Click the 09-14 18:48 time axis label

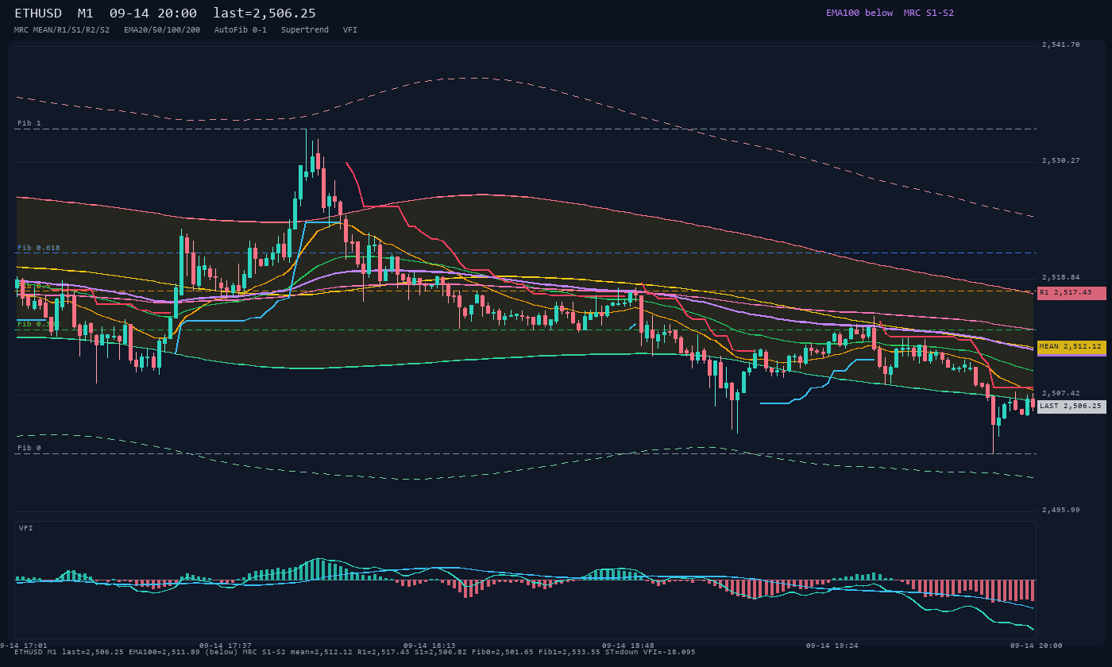point(628,646)
